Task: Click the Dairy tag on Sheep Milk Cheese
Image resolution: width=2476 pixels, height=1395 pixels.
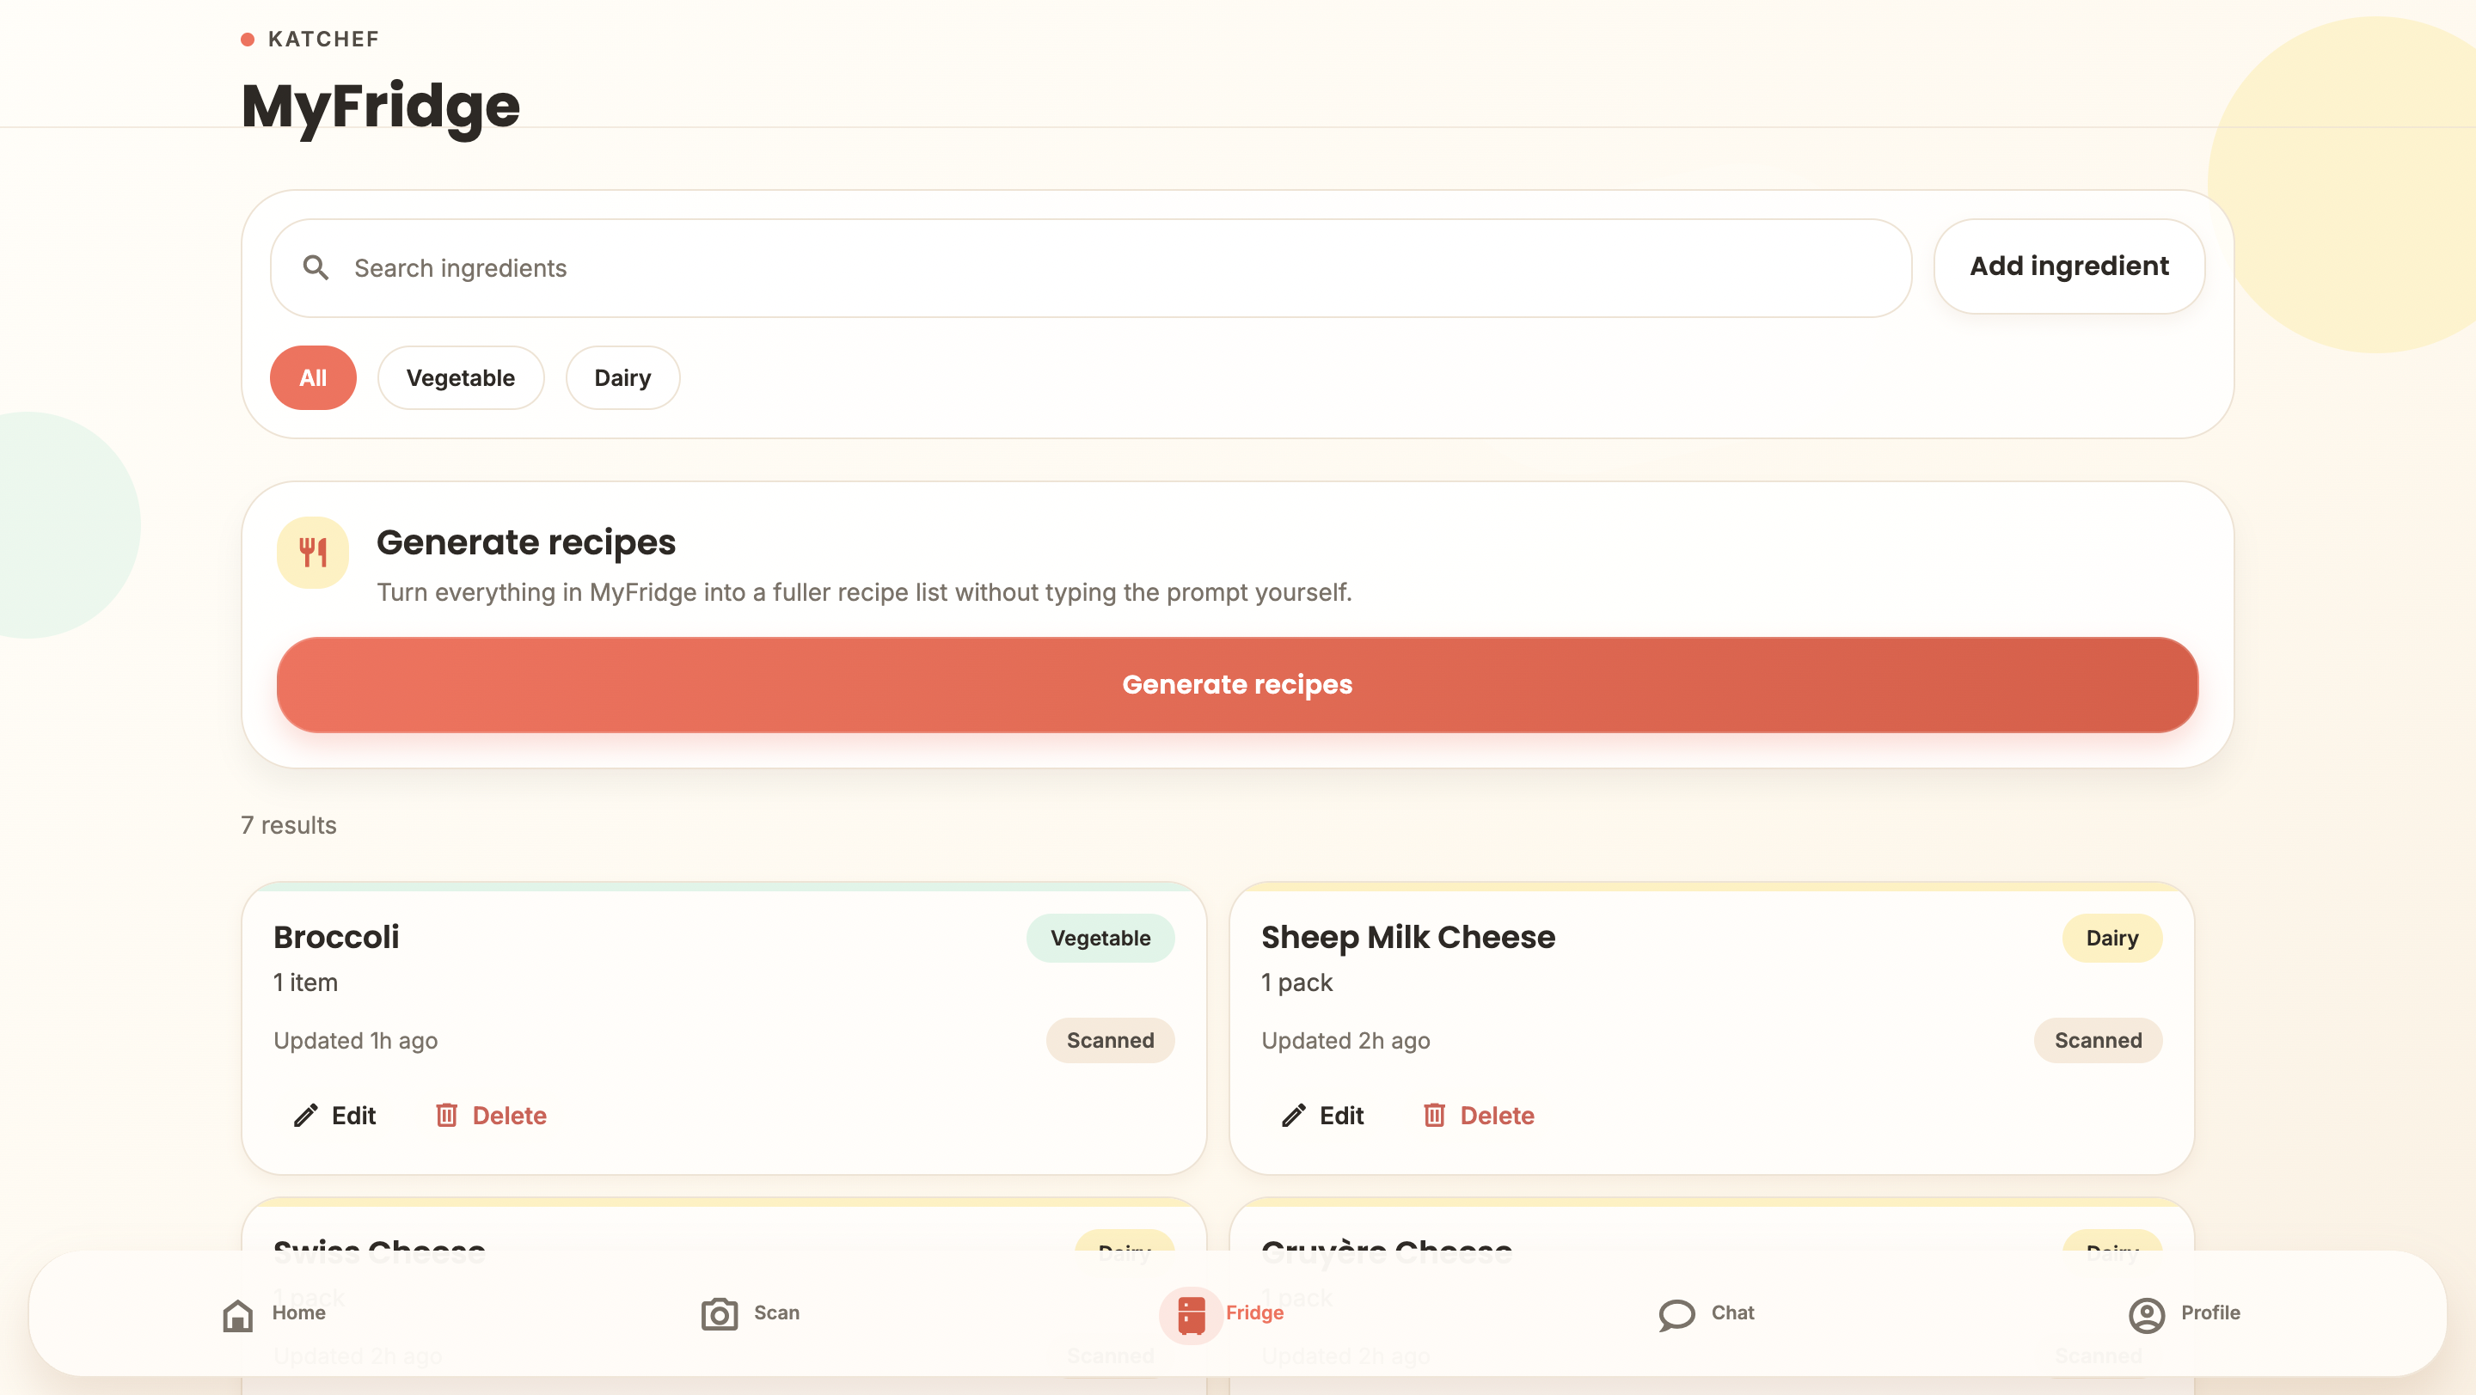Action: pos(2111,938)
